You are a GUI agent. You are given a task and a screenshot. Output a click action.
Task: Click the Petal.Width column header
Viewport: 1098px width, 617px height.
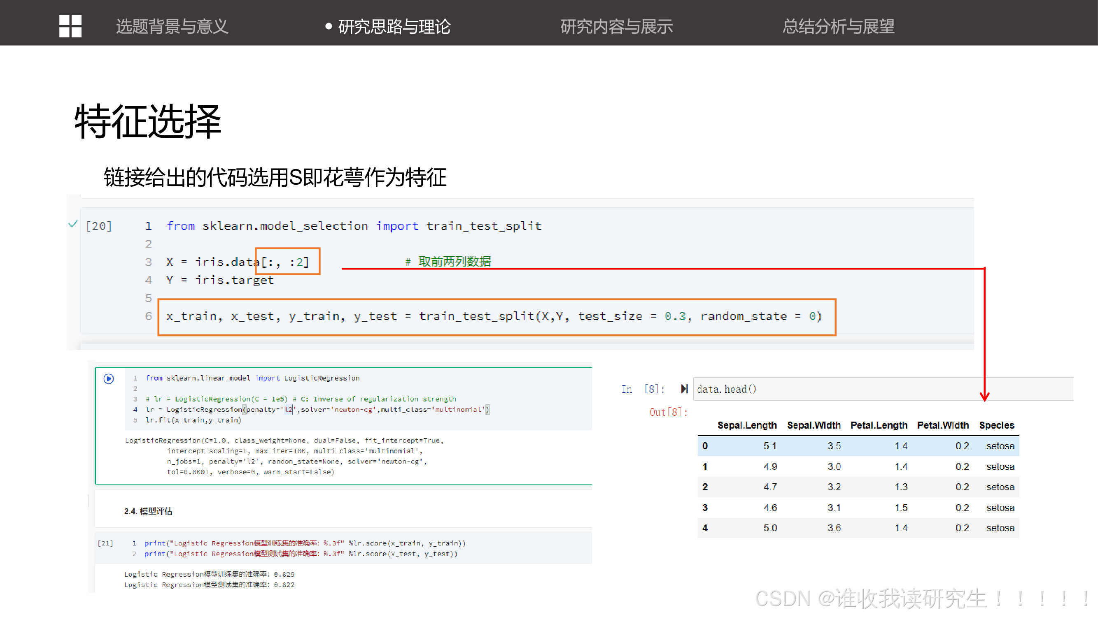point(942,425)
